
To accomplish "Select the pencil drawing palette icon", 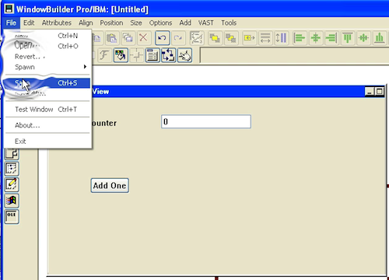I will 12,184.
